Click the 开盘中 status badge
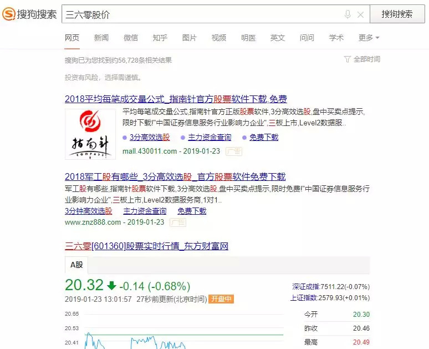The image size is (429, 349). 221,299
